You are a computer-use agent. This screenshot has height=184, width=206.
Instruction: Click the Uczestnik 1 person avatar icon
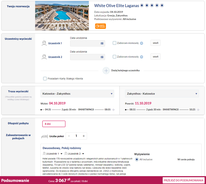44,43
